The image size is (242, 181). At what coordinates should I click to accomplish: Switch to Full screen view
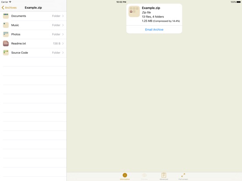coord(183,175)
